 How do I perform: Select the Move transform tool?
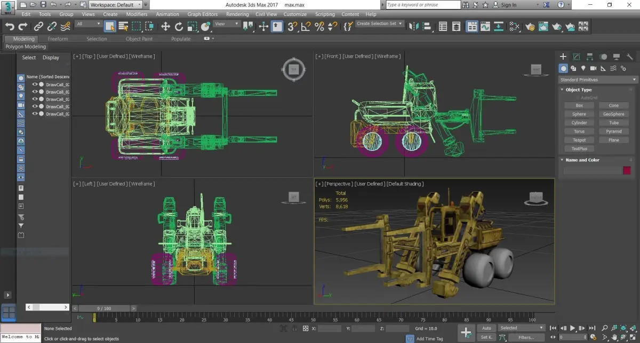coord(165,26)
